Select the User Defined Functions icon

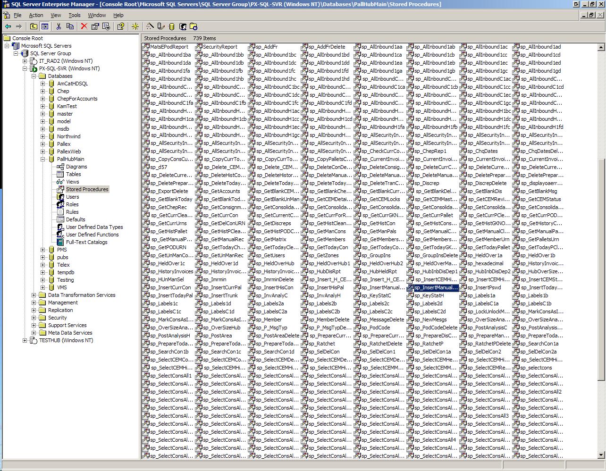(60, 235)
